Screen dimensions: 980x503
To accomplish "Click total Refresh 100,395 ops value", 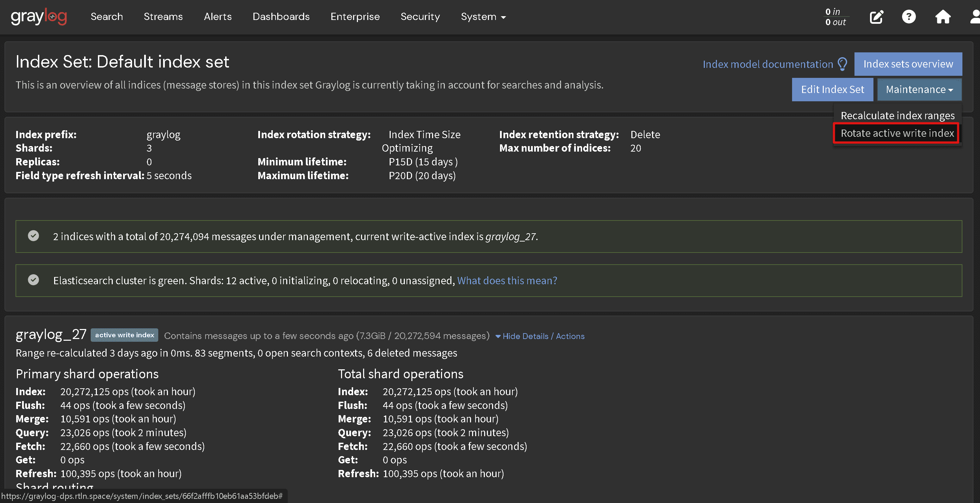I will pyautogui.click(x=443, y=473).
